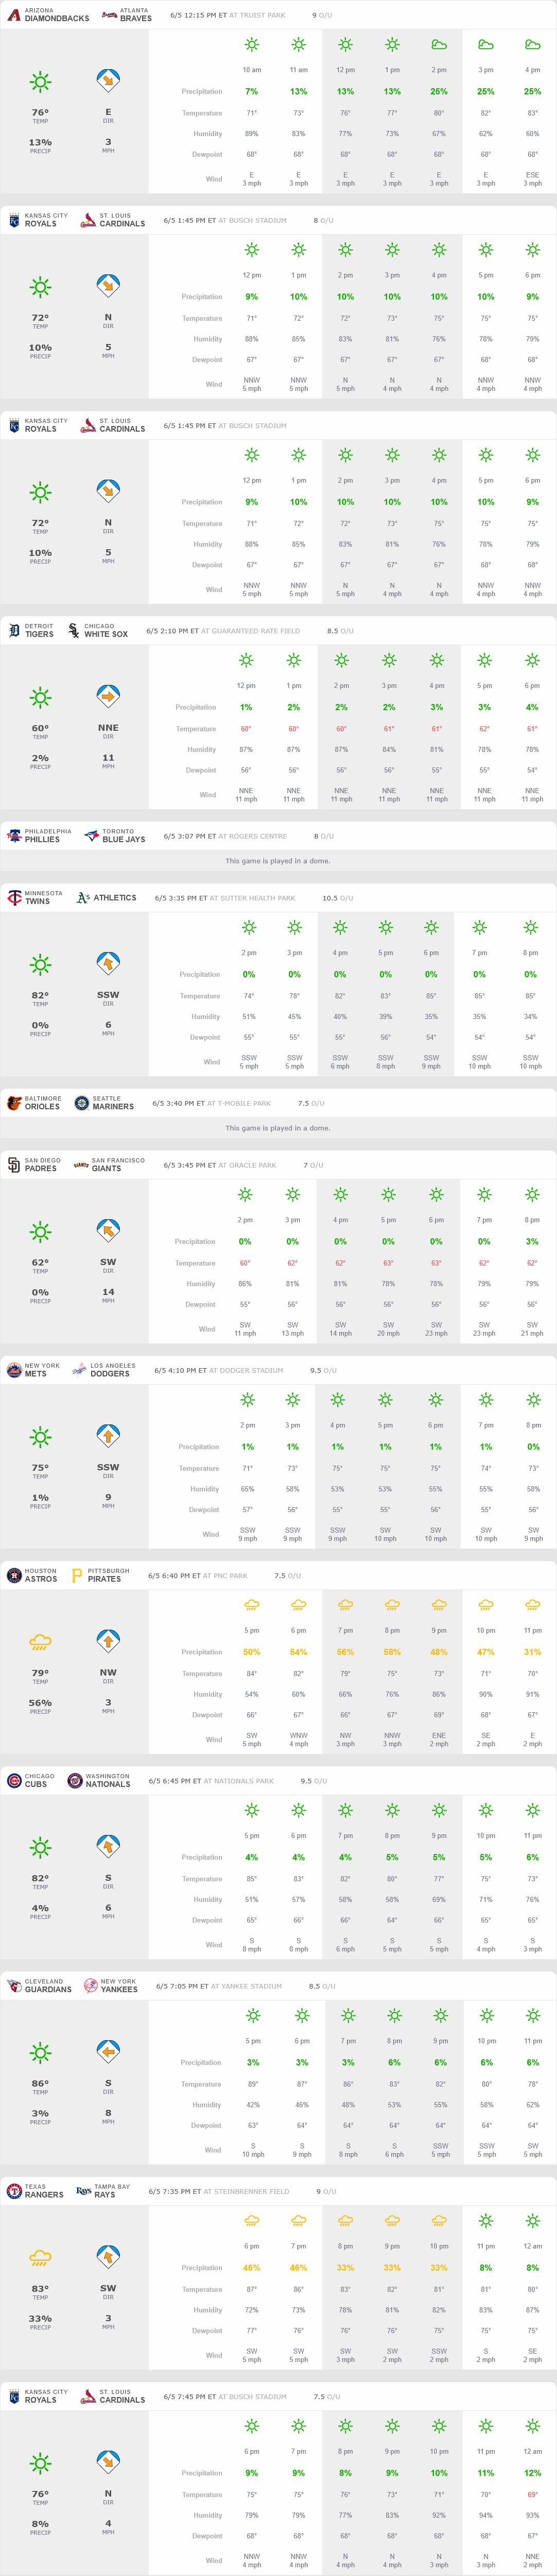Click the 50% precipitation value at 5 pm Astros-Pirates
This screenshot has height=2576, width=557.
[x=252, y=1652]
